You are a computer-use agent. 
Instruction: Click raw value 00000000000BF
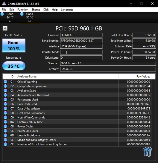coord(139,144)
